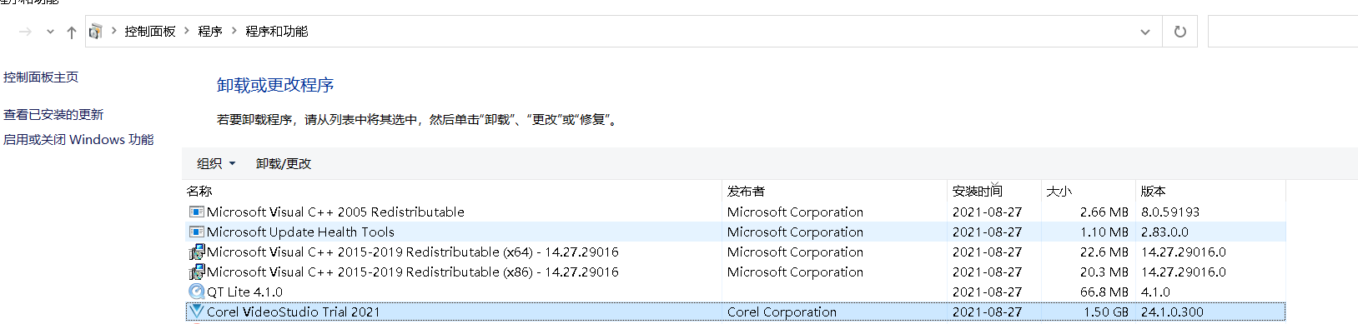Open 启用或关闭 Windows 功能 link

click(78, 140)
